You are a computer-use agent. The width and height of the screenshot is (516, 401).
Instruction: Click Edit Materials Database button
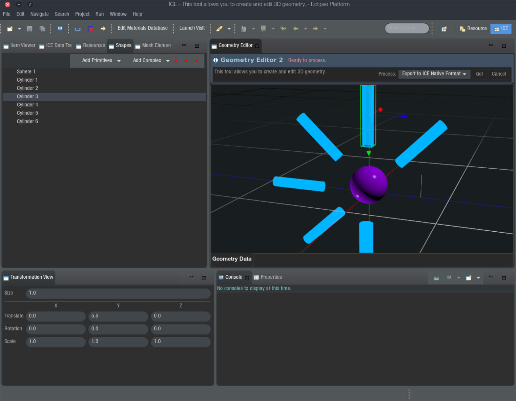pos(143,28)
